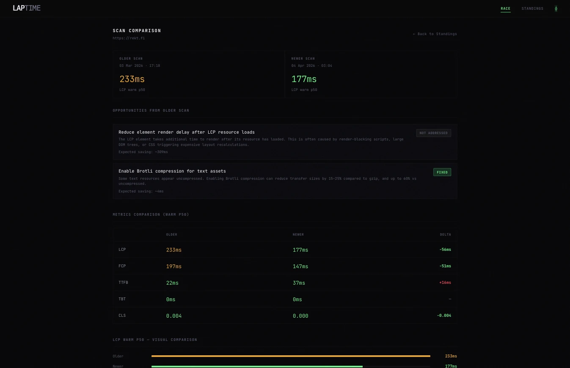Image resolution: width=570 pixels, height=368 pixels.
Task: Open the LAPTIME logo home link
Action: 27,8
